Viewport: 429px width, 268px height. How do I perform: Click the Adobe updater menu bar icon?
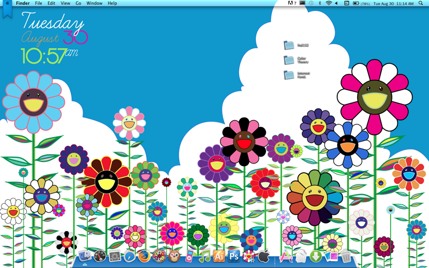coord(292,3)
